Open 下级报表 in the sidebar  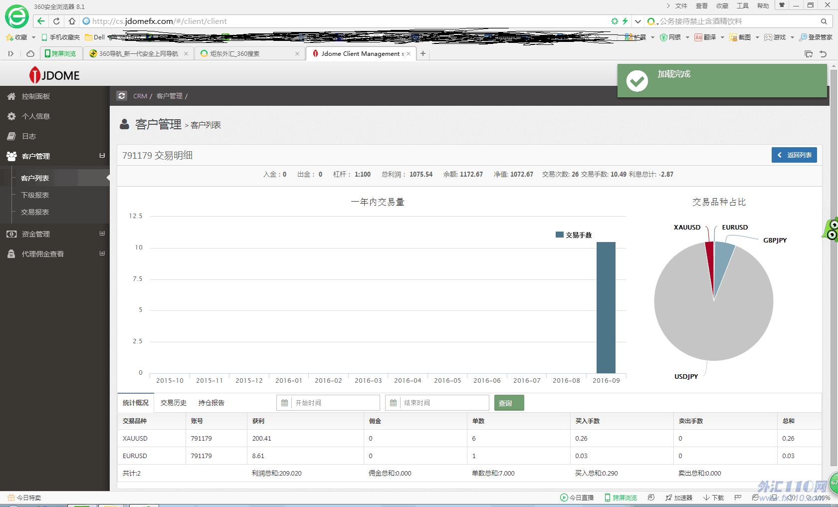pos(35,195)
